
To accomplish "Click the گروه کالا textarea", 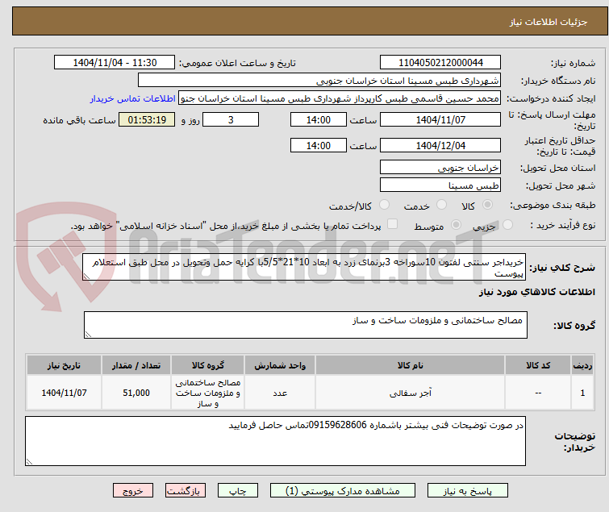I will [x=305, y=325].
